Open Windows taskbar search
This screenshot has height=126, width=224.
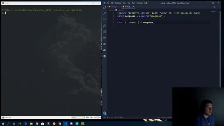(x=8, y=124)
